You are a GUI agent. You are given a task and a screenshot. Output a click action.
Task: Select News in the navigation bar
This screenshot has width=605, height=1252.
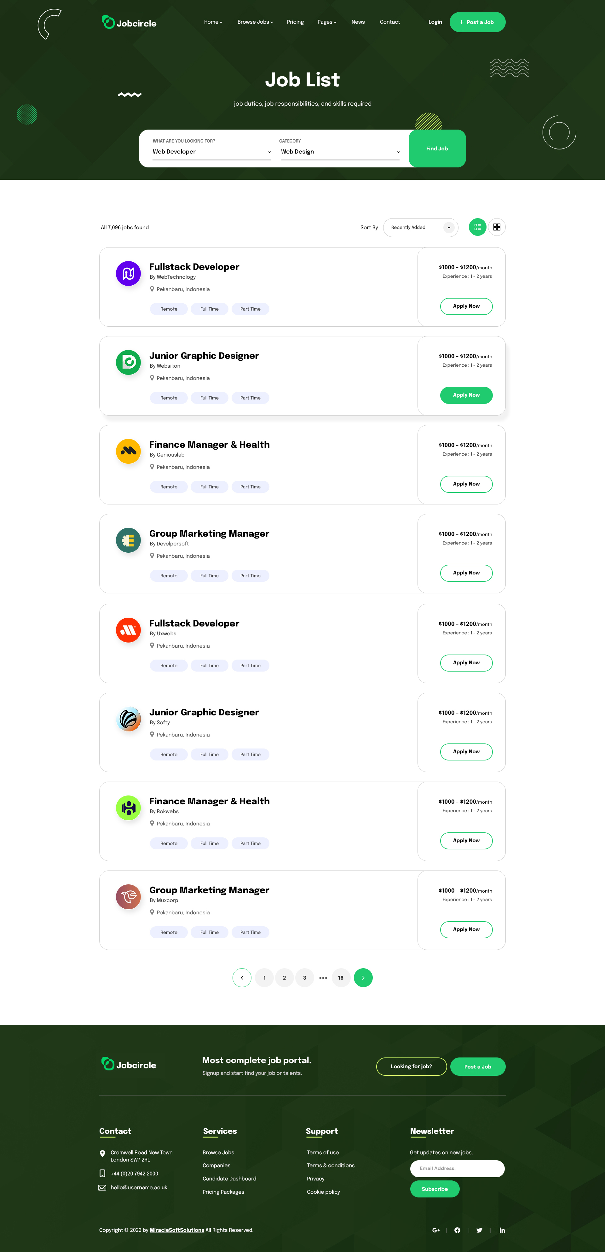pyautogui.click(x=358, y=22)
